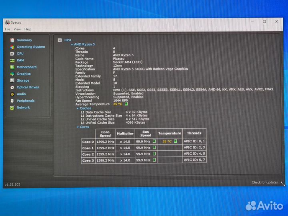Viewport: 288px width, 216px height.
Task: Select the Core 0 row label
Action: [88, 142]
